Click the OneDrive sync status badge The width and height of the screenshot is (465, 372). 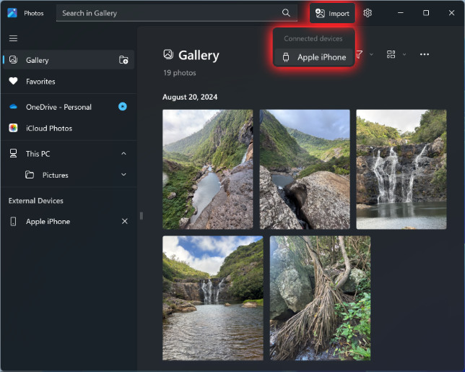[123, 106]
